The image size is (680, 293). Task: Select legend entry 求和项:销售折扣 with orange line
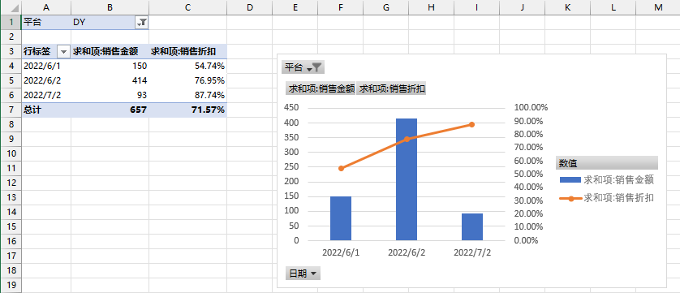(607, 198)
